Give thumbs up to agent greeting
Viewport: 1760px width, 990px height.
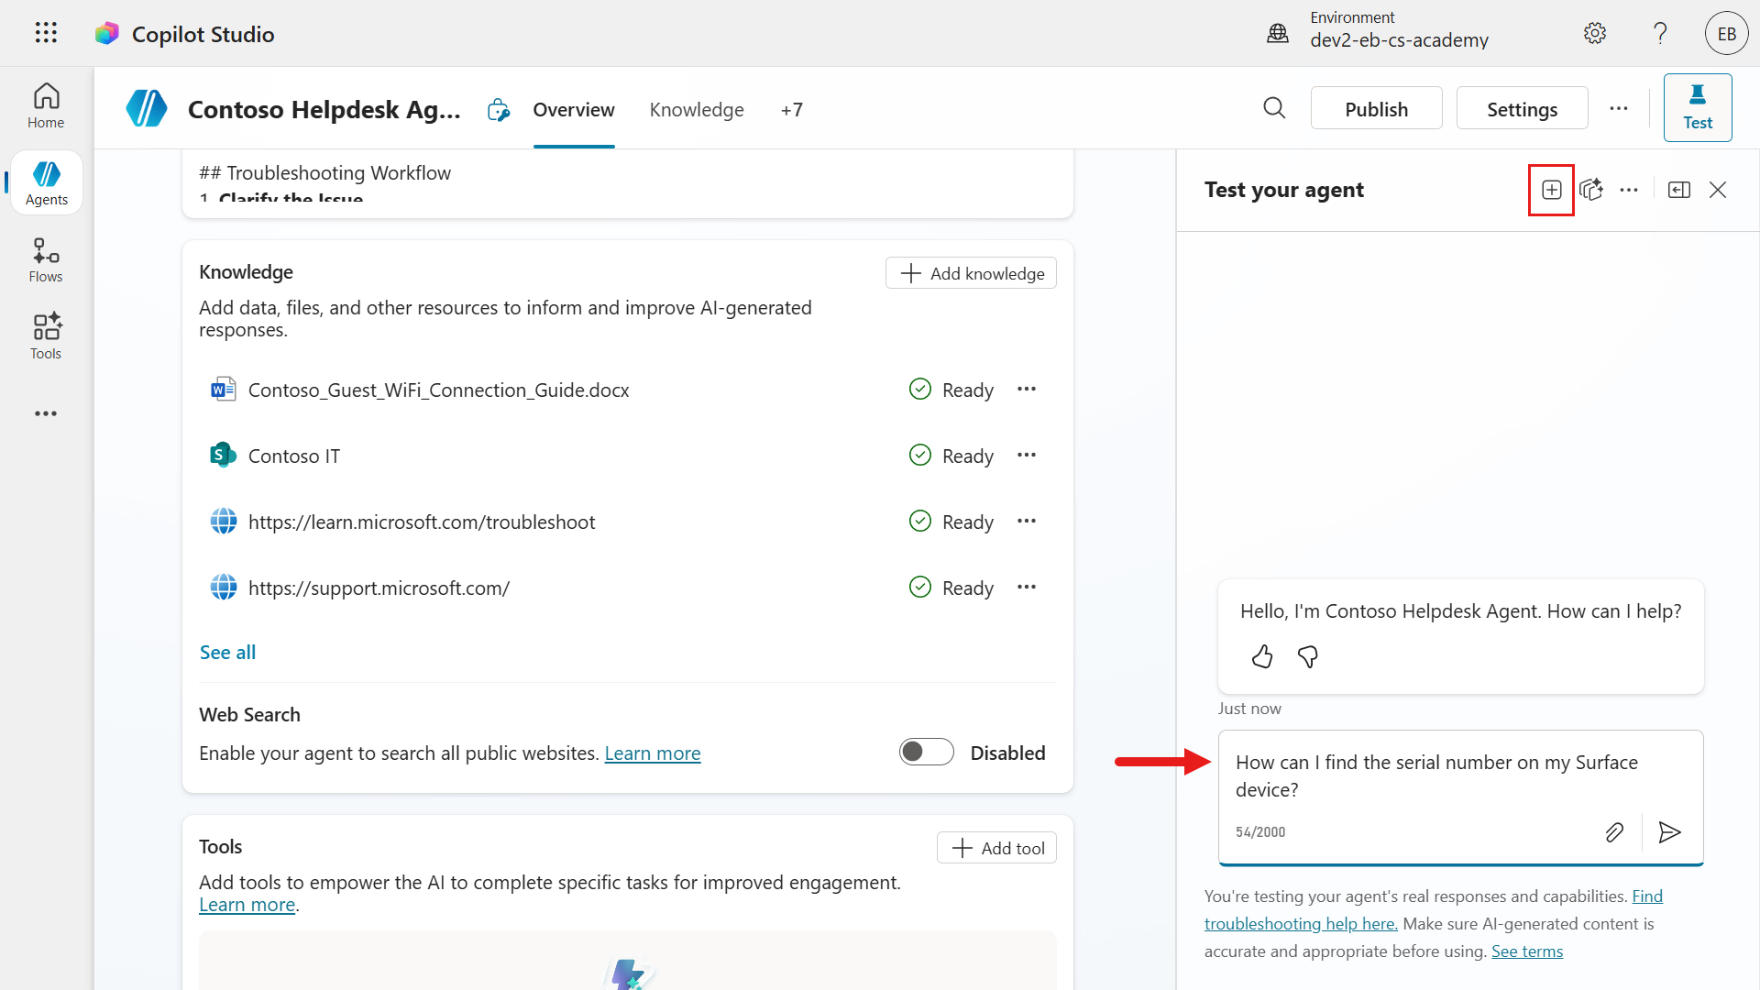click(x=1262, y=656)
